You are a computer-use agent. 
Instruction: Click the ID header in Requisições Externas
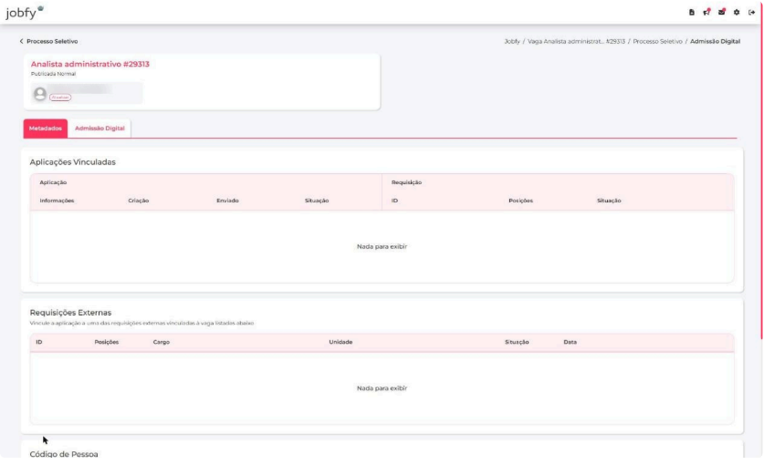pos(39,342)
